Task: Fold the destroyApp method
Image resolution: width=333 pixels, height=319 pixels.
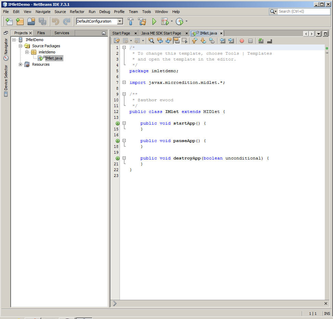Action: [124, 158]
